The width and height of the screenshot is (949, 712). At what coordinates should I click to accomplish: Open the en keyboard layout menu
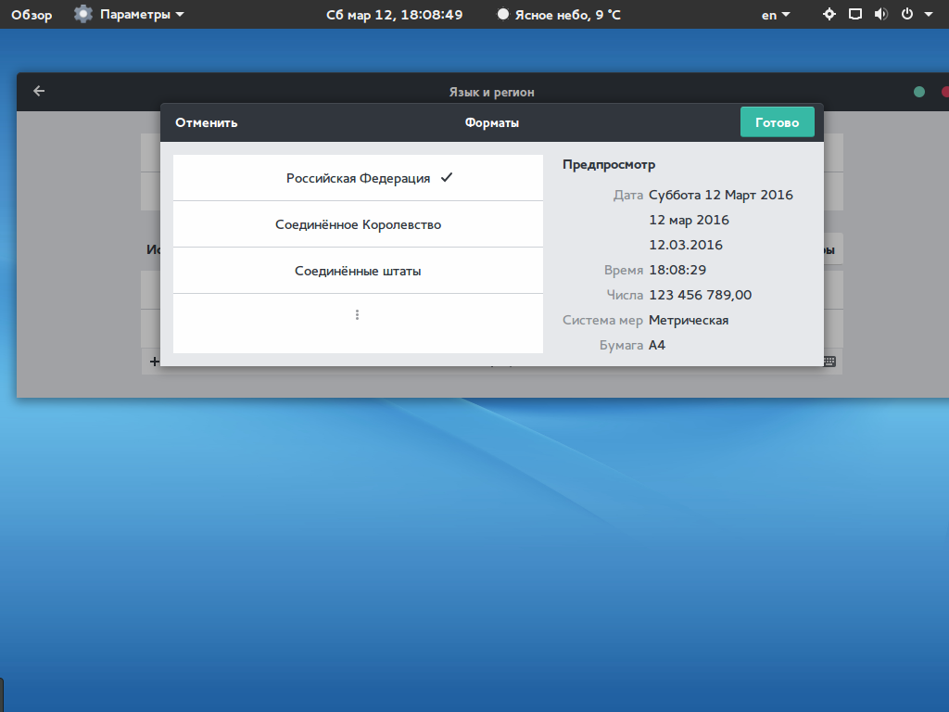click(x=776, y=15)
